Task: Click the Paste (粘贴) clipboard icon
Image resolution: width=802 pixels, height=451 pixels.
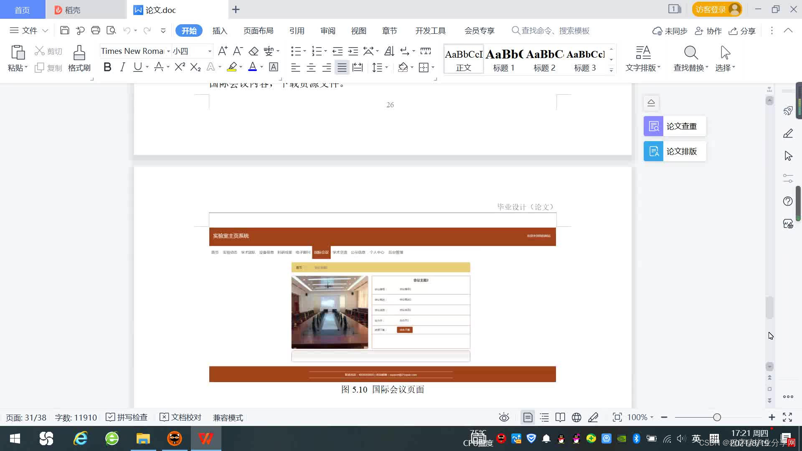Action: point(18,53)
